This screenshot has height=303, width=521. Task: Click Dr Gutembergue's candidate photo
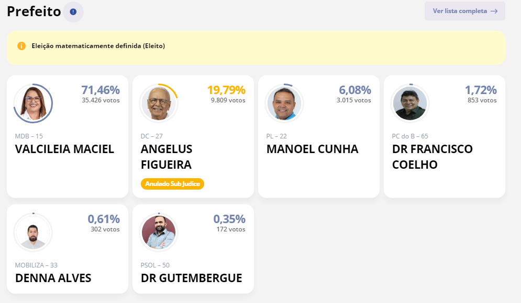click(159, 232)
